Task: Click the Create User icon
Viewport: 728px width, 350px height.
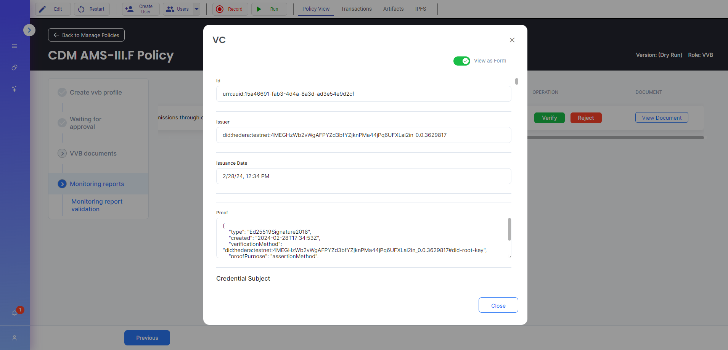Action: point(130,9)
